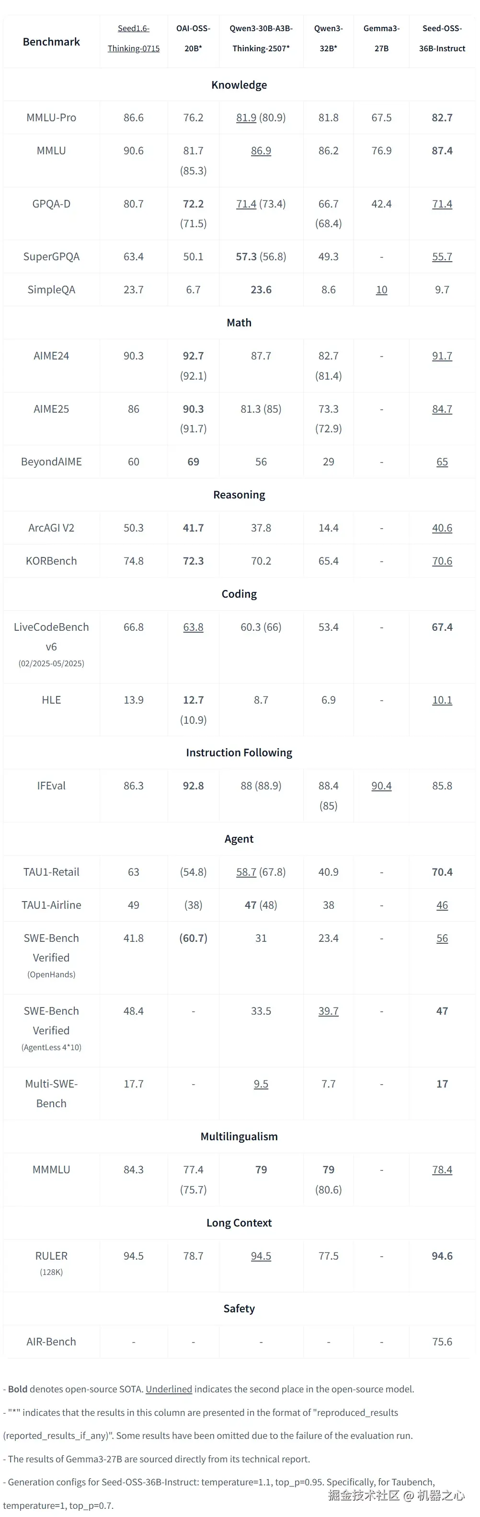
Task: Click the underlined 81.9 MMLU-Pro score
Action: click(x=246, y=118)
